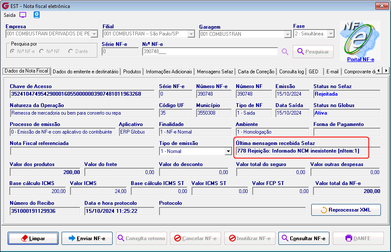The width and height of the screenshot is (391, 252).
Task: Click the Valor total da NF-e field
Action: 347,191
